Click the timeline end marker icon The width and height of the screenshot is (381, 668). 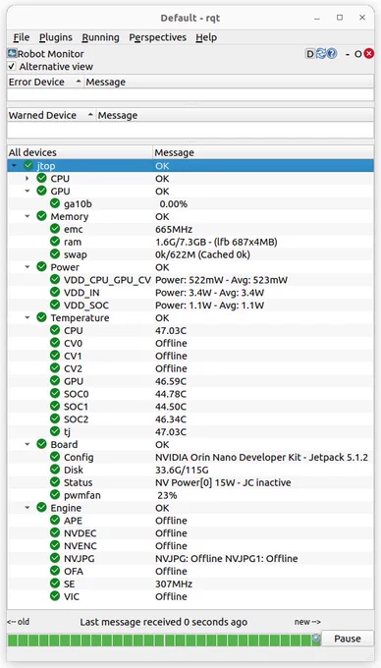pos(316,639)
